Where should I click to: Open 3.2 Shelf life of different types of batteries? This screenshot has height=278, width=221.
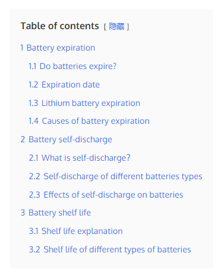coord(110,249)
